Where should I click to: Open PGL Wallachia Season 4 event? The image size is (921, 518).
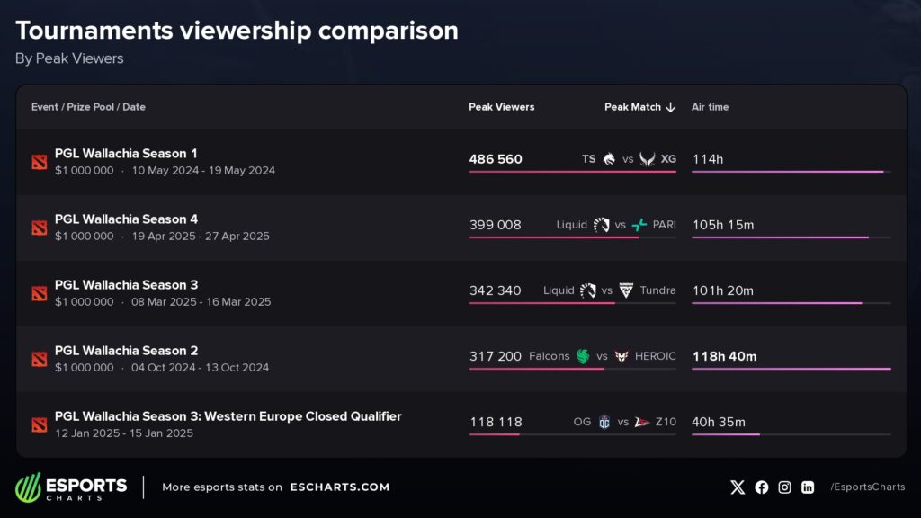click(126, 219)
